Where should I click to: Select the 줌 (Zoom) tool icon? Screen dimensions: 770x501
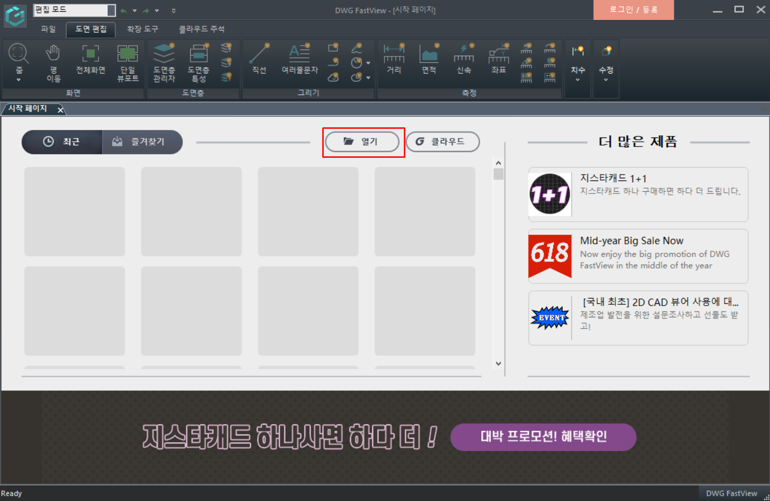[18, 54]
